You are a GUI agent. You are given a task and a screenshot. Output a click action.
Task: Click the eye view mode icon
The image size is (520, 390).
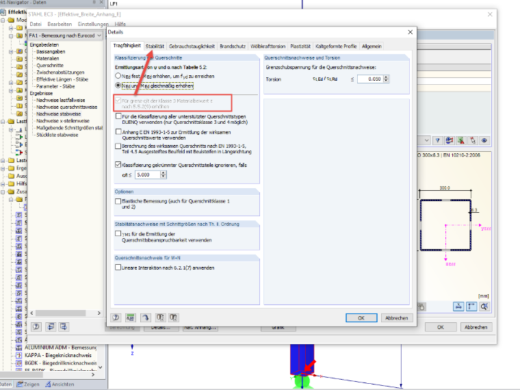pyautogui.click(x=484, y=141)
